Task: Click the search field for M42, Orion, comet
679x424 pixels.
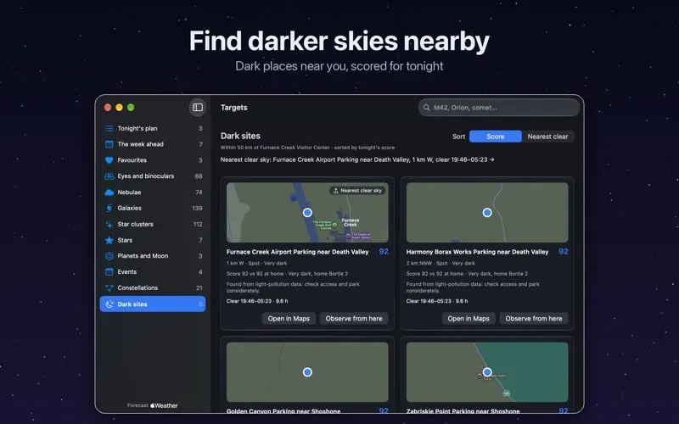Action: point(499,108)
